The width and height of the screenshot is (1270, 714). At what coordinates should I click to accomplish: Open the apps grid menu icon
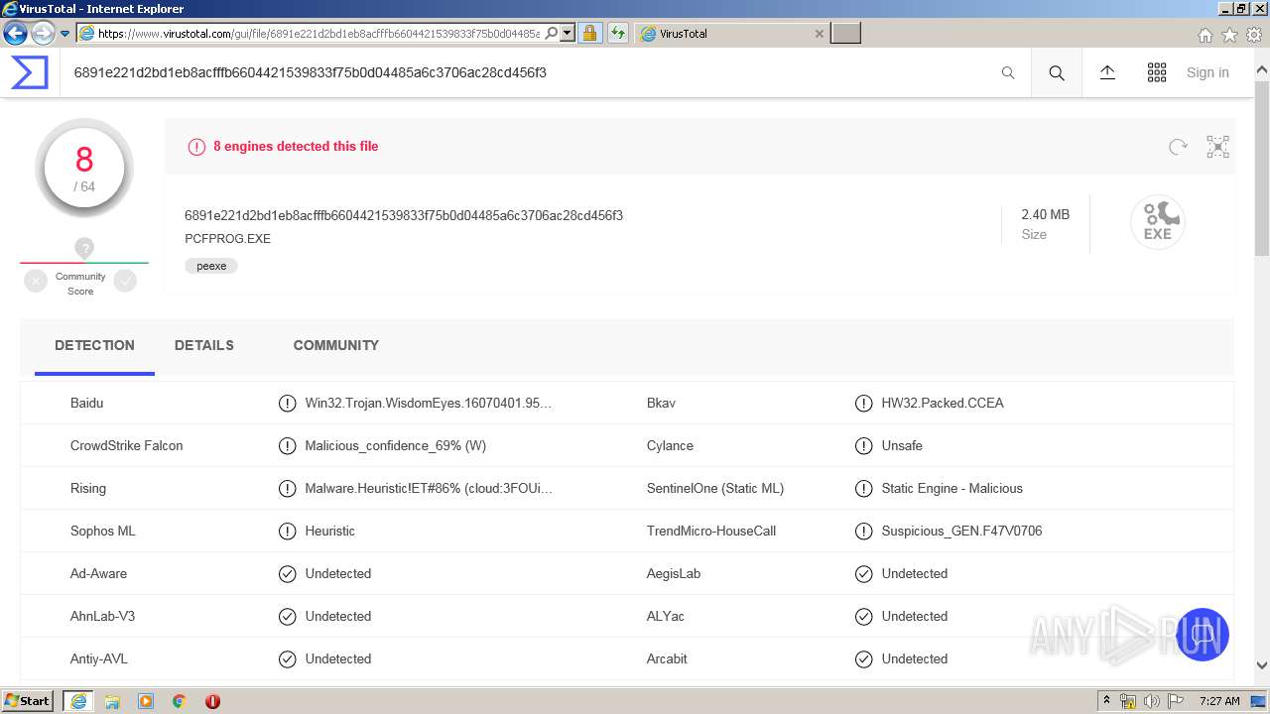[1157, 72]
